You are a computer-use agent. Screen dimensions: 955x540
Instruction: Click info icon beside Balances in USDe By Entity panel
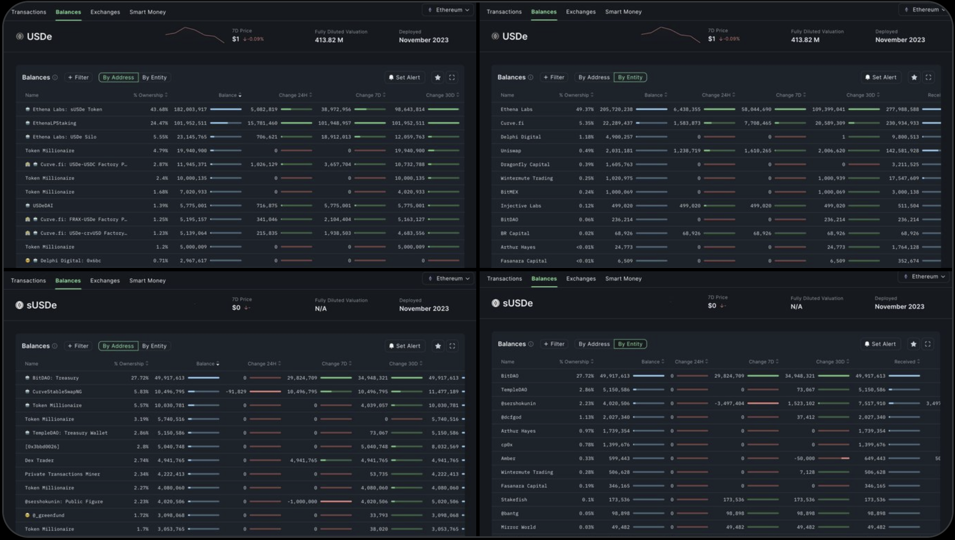coord(530,77)
